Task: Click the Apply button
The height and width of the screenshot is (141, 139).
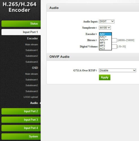Action: [x=105, y=77]
